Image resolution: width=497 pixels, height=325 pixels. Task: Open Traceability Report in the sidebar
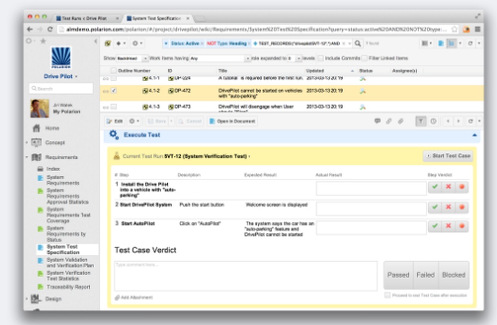click(69, 287)
